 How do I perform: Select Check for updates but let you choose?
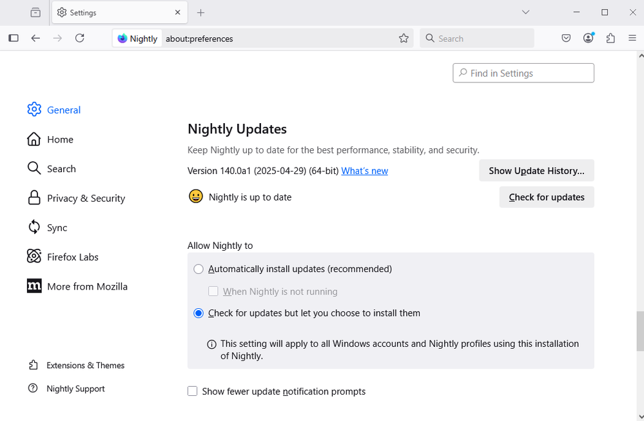[x=199, y=313]
